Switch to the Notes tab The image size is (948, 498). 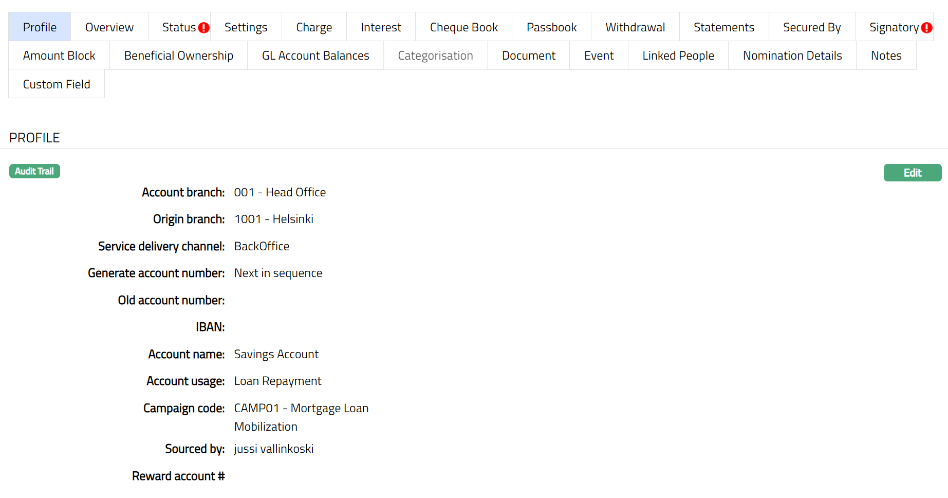pyautogui.click(x=886, y=56)
